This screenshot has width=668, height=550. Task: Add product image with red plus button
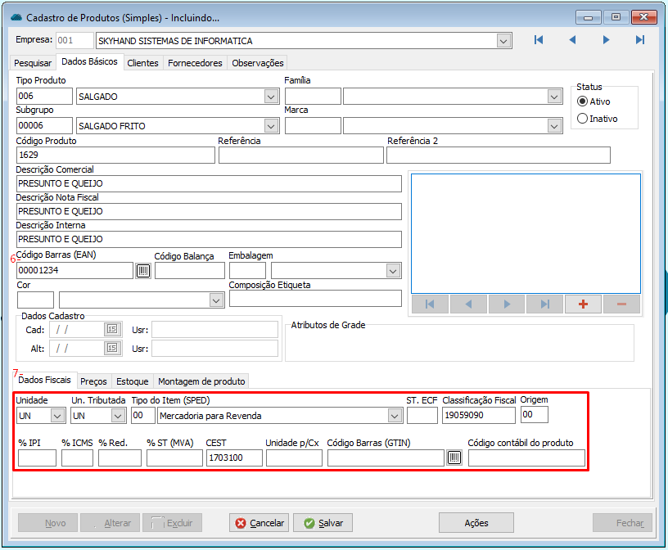(x=584, y=304)
